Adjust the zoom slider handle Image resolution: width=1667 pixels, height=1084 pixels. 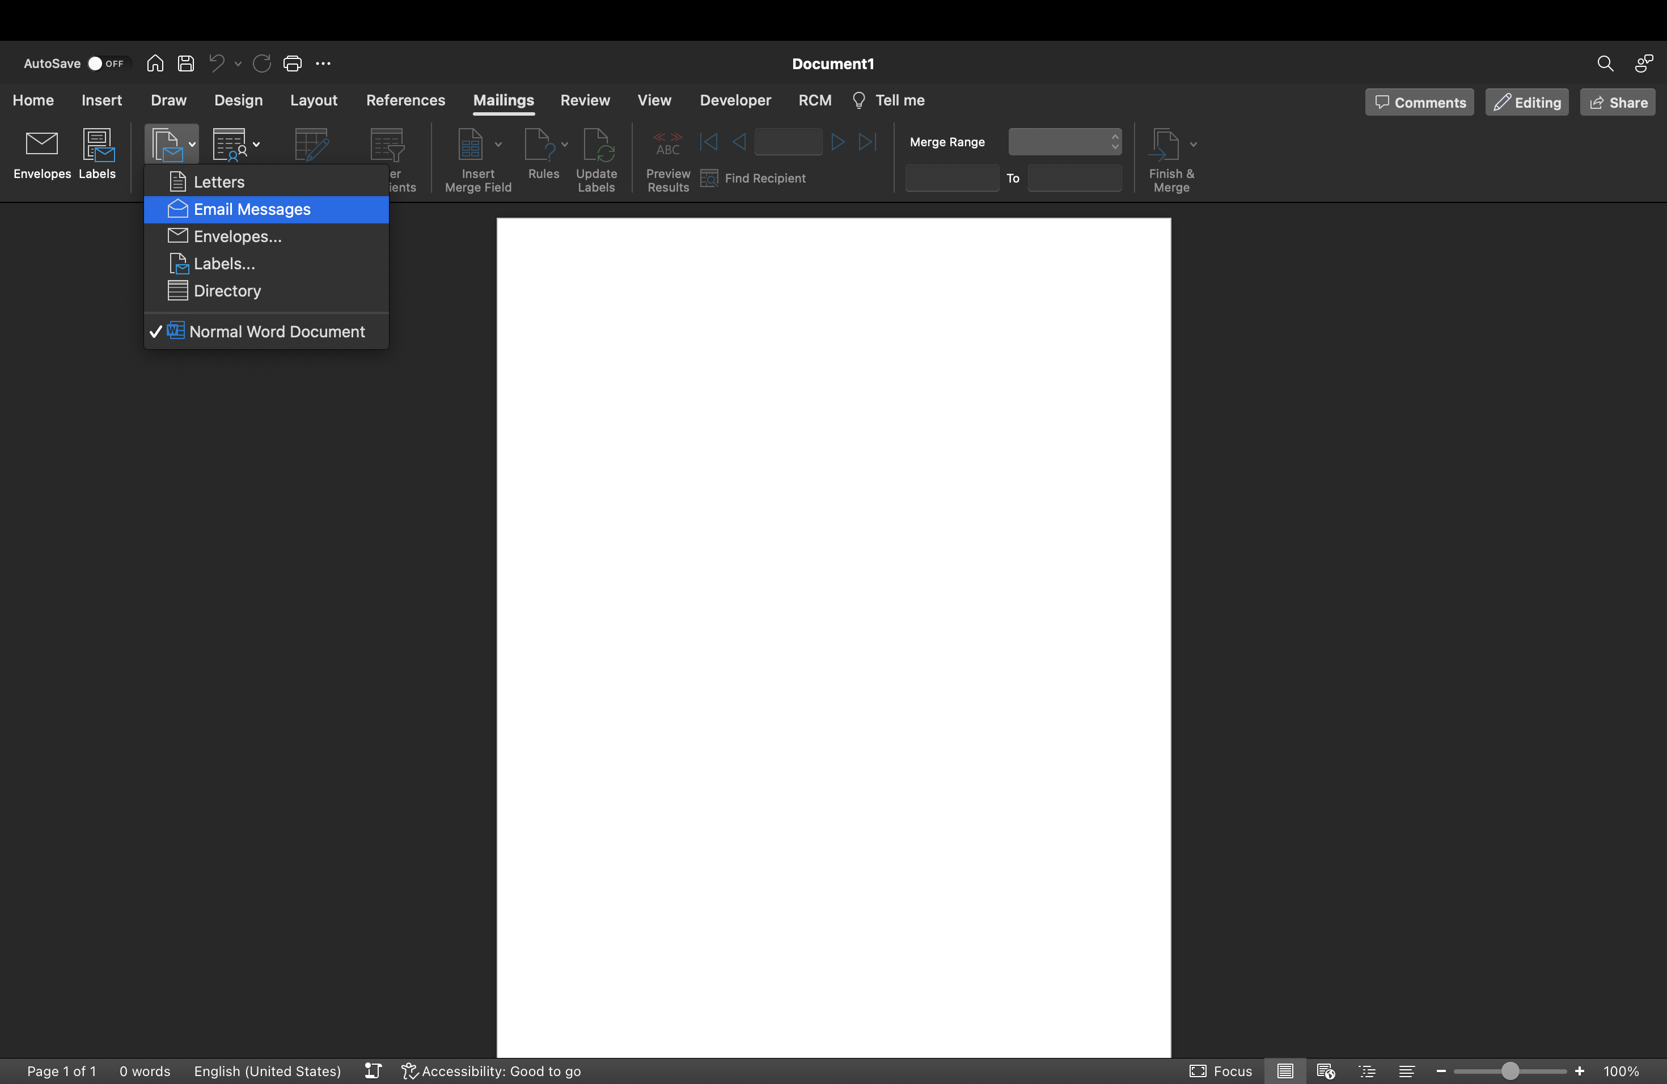(1510, 1071)
